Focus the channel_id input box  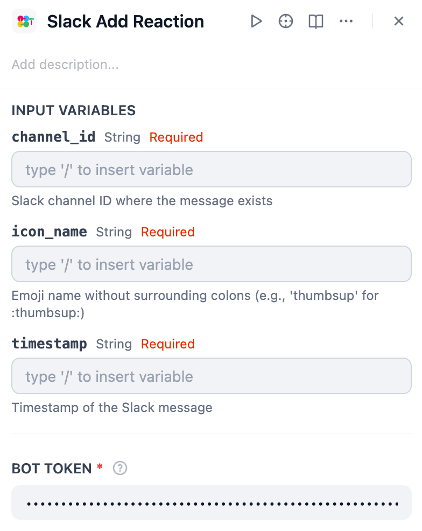[x=211, y=170]
